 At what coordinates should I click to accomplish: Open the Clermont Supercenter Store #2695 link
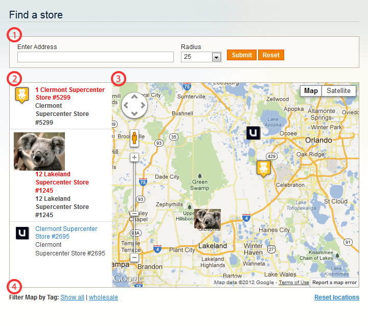[x=66, y=232]
